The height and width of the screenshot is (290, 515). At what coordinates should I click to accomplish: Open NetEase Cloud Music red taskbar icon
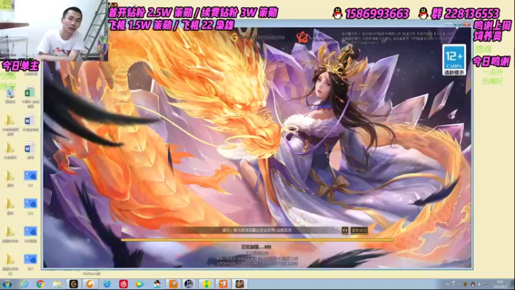(123, 284)
